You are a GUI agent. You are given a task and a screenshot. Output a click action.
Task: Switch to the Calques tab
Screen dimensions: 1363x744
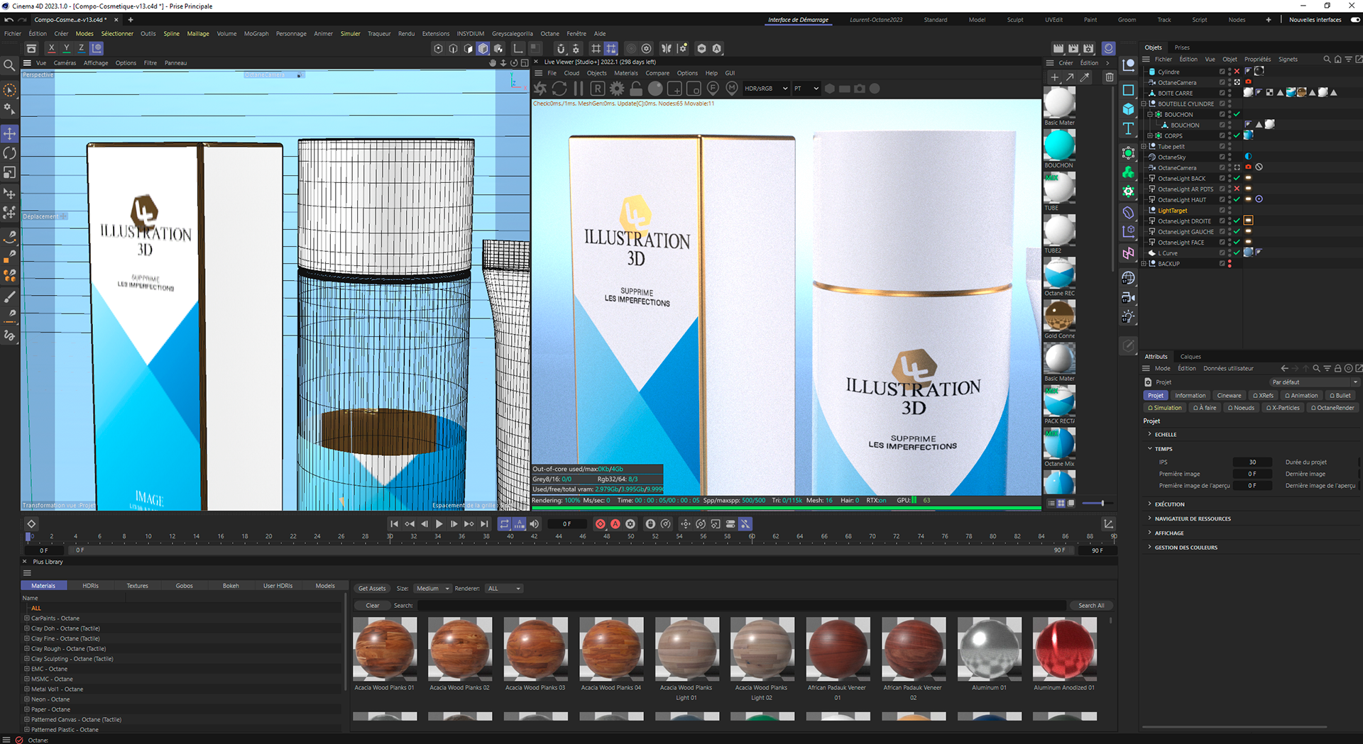tap(1190, 357)
